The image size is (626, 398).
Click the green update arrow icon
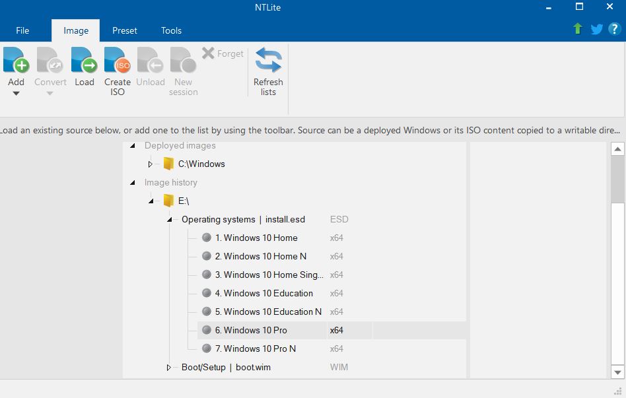(577, 29)
